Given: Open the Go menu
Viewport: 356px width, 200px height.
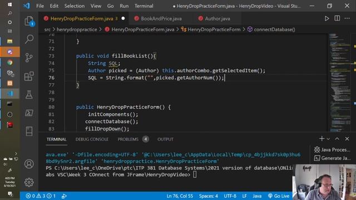Looking at the screenshot, I should coord(110,6).
